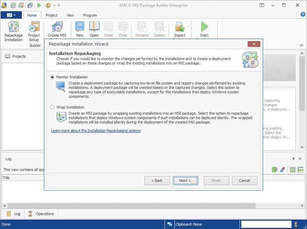Click the second quick access toolbar icon
Viewport: 307px width, 229px height.
click(x=13, y=5)
